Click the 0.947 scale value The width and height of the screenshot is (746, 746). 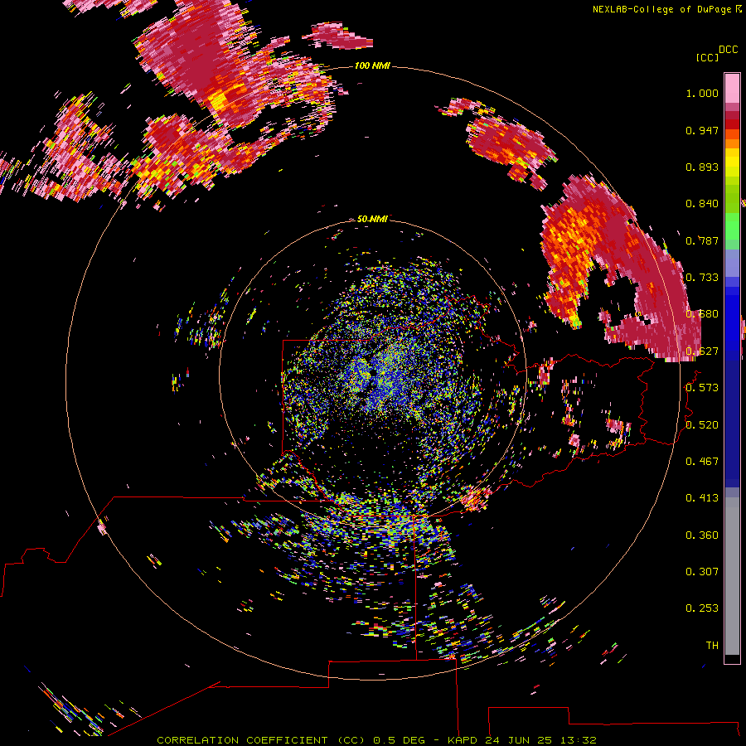(702, 130)
